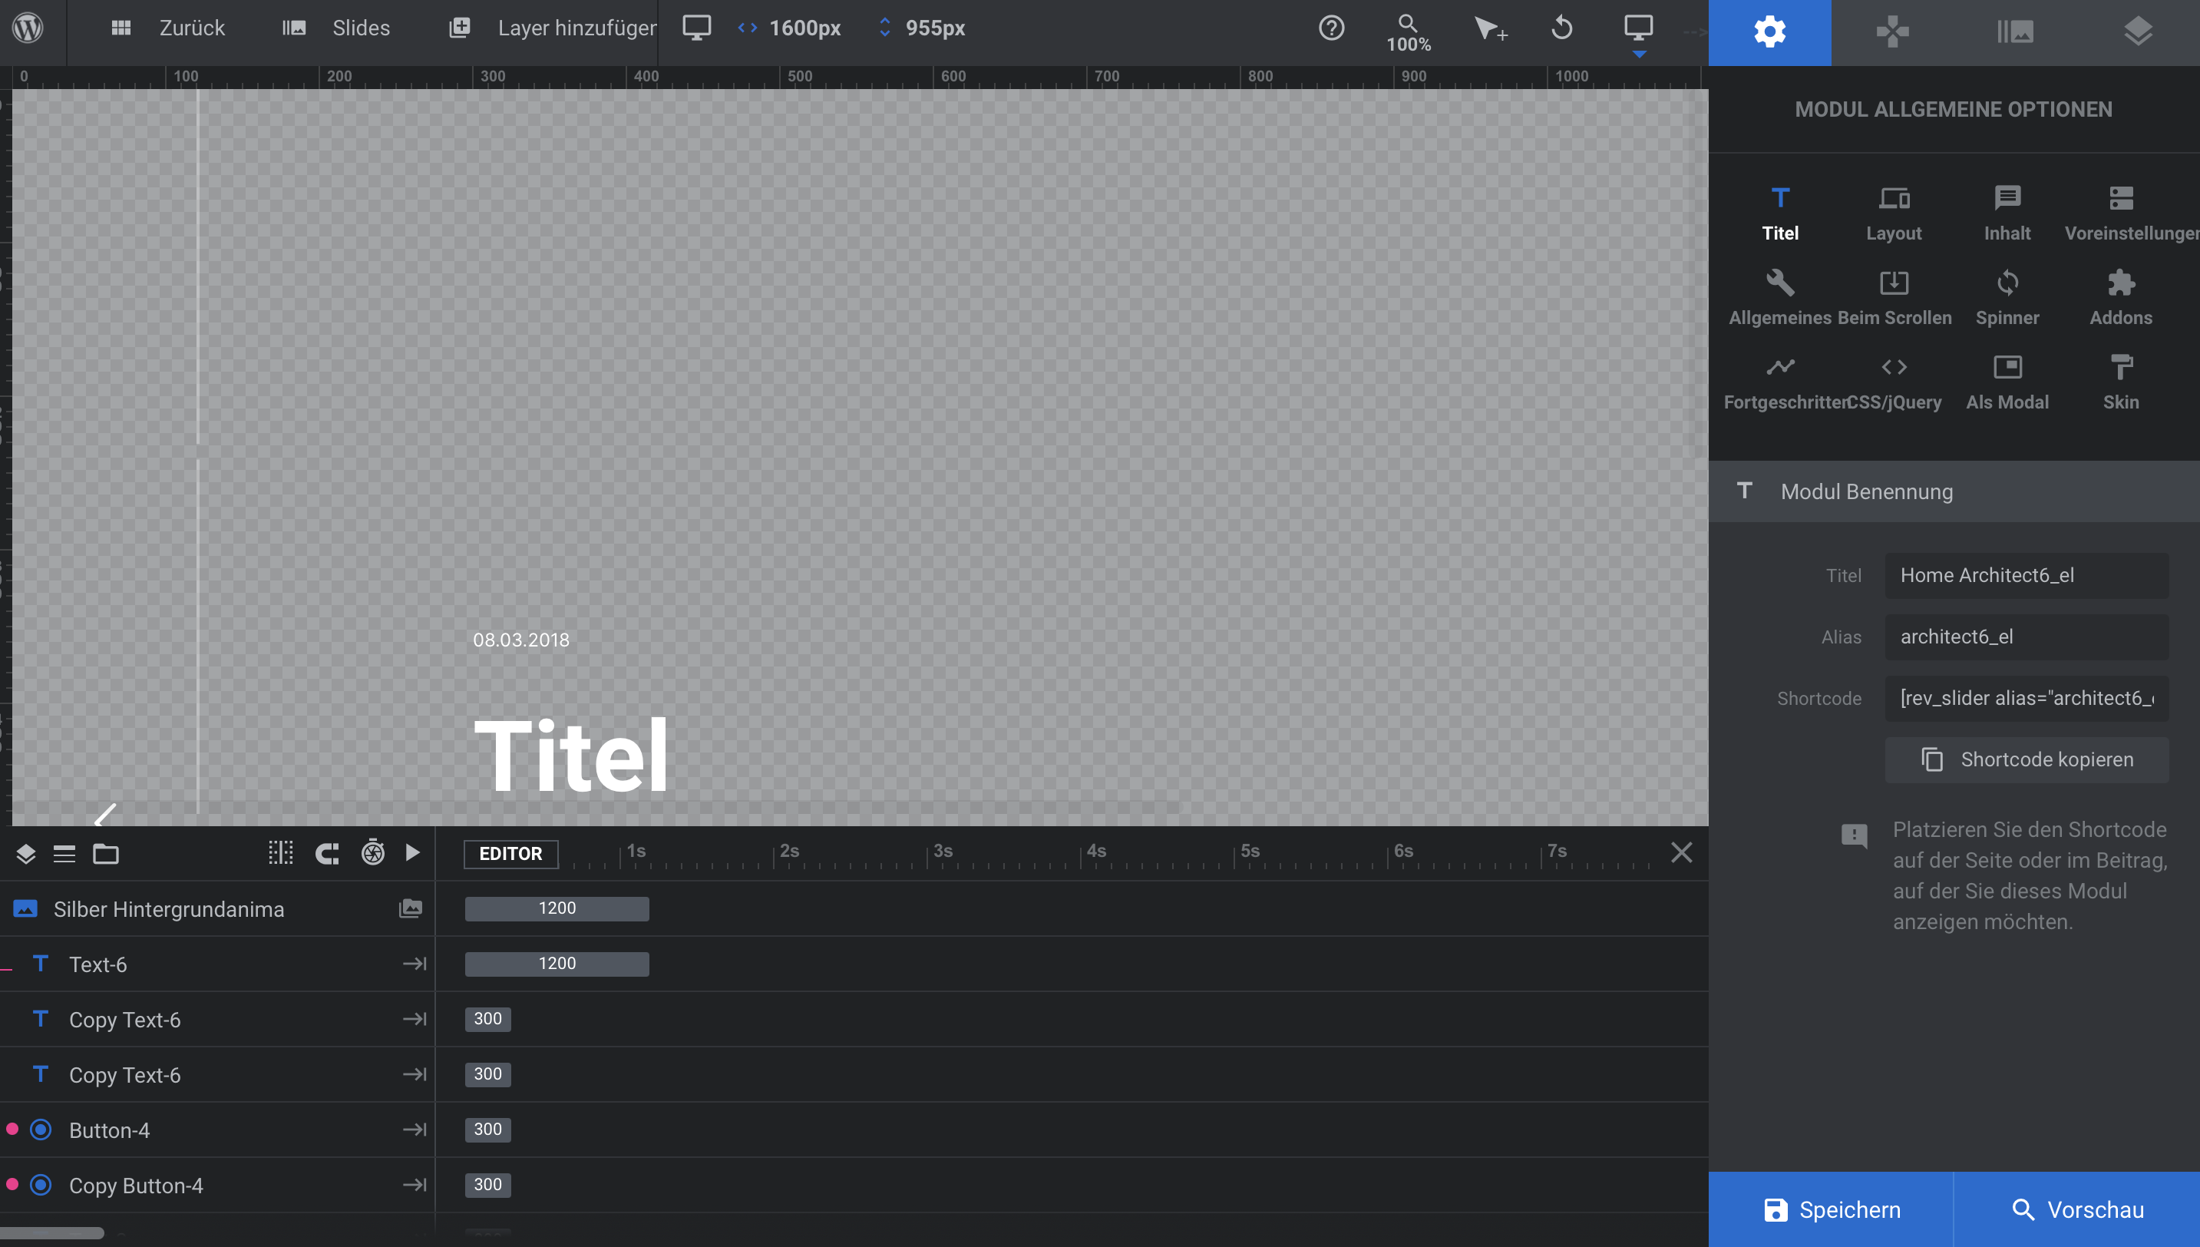
Task: Click the timeline folder icon
Action: (105, 853)
